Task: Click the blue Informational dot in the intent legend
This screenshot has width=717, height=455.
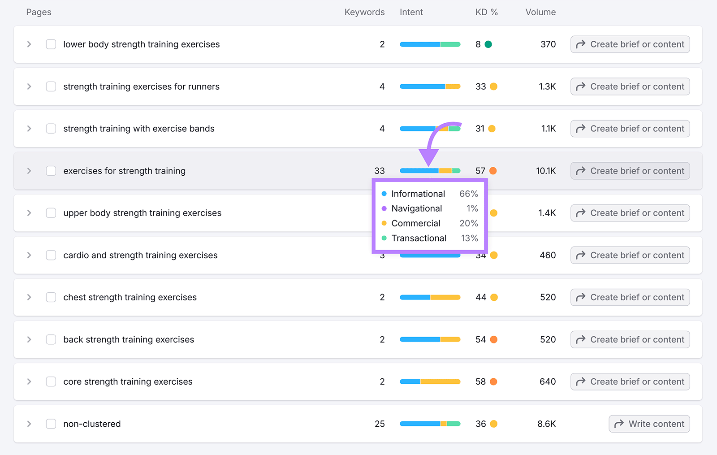Action: (384, 194)
